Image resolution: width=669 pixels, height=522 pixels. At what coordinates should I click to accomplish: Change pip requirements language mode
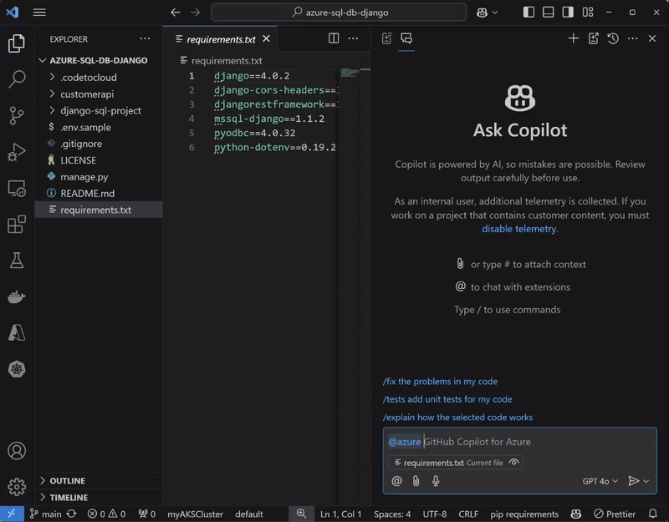coord(524,514)
